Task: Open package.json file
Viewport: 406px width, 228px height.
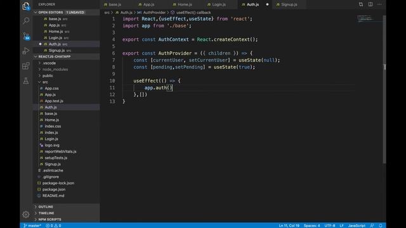Action: (54, 189)
